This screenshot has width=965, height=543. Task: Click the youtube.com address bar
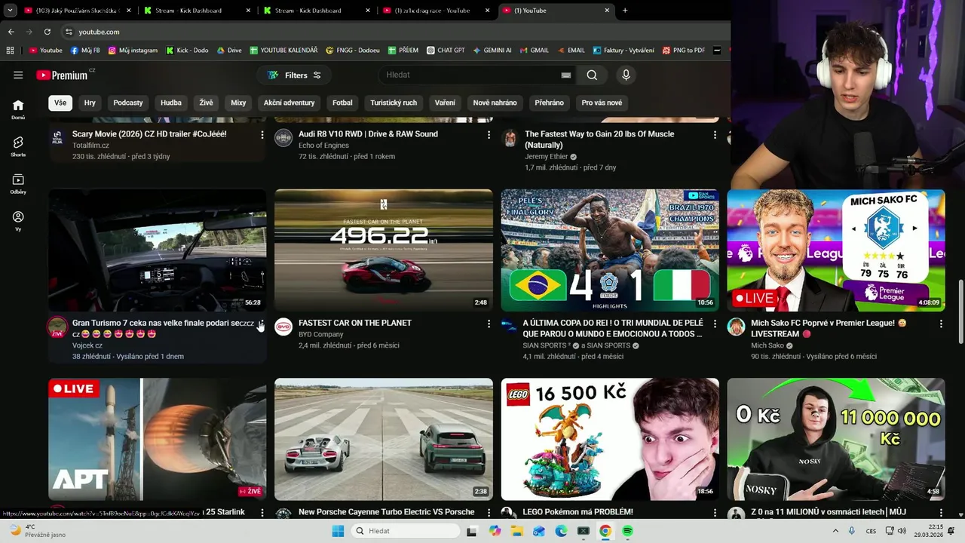point(99,32)
